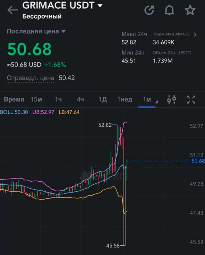Image resolution: width=205 pixels, height=255 pixels.
Task: Tap the Справедл. цена label
Action: (30, 78)
